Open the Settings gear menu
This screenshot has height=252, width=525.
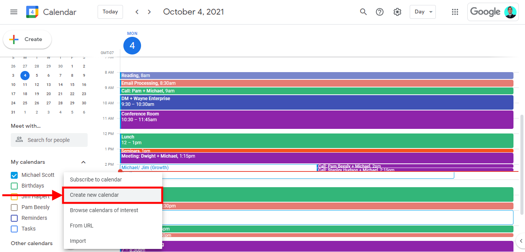[x=397, y=12]
